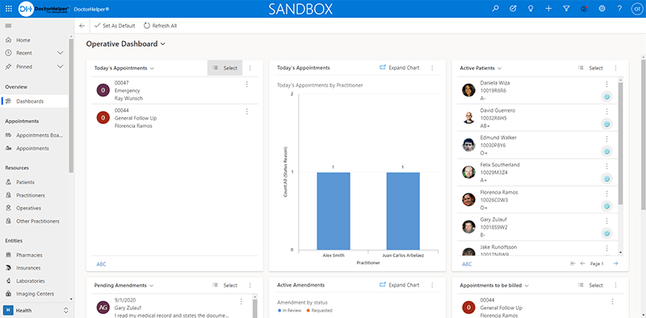Screen dimensions: 646x318
Task: Open more options for Active Patients panel
Action: (615, 68)
